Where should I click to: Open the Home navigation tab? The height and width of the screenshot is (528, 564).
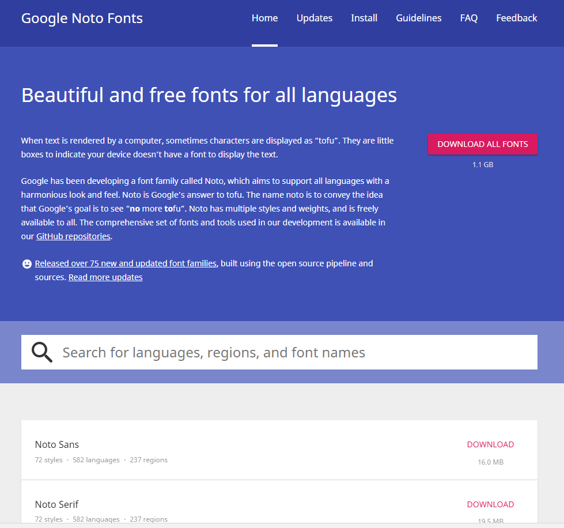(x=265, y=18)
